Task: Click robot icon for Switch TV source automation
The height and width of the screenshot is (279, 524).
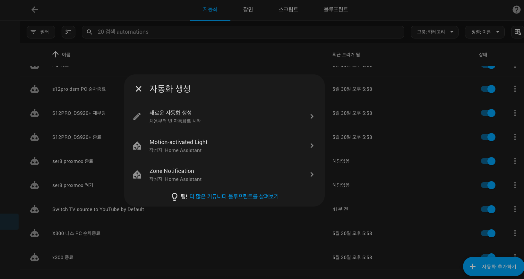Action: tap(35, 209)
